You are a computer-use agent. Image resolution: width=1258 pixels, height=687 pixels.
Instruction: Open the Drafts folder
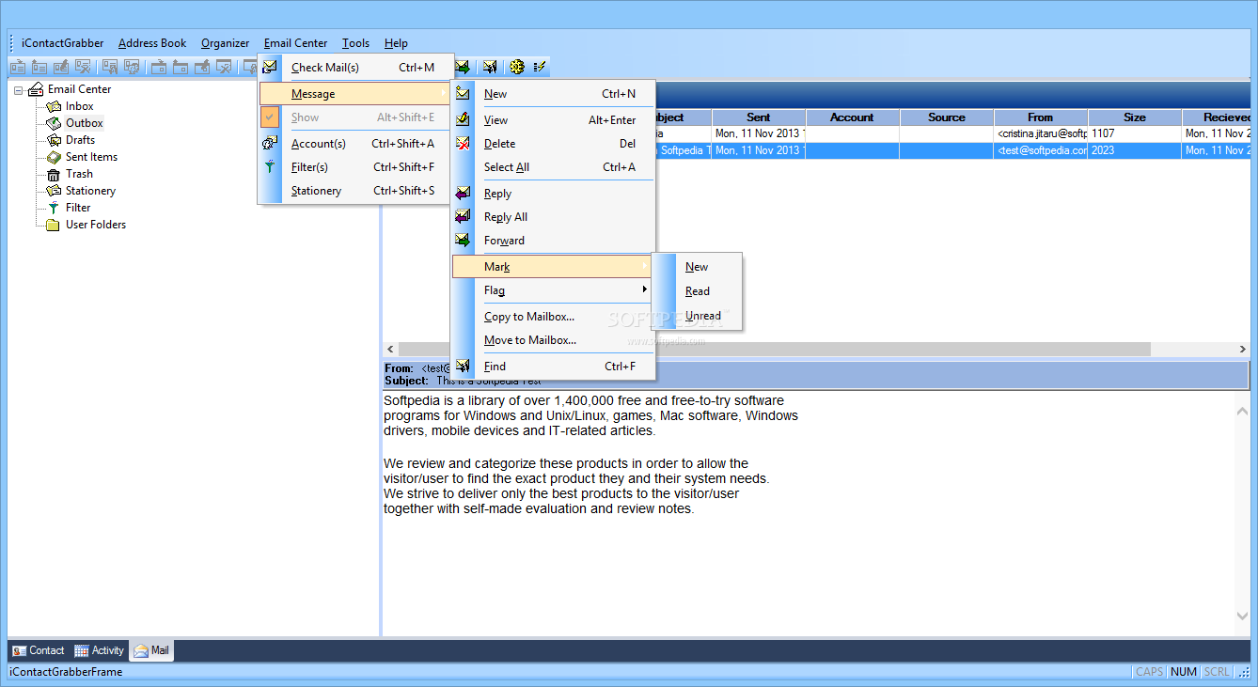(80, 140)
